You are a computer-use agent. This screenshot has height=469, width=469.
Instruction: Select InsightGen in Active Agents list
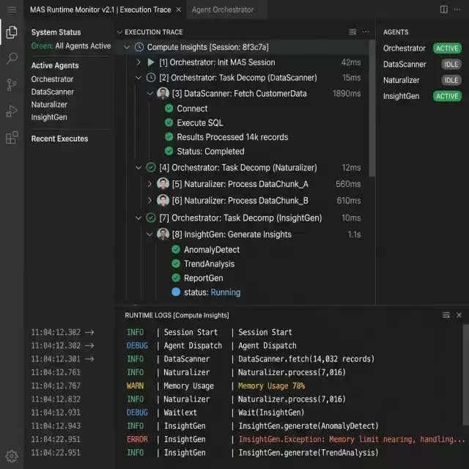49,117
